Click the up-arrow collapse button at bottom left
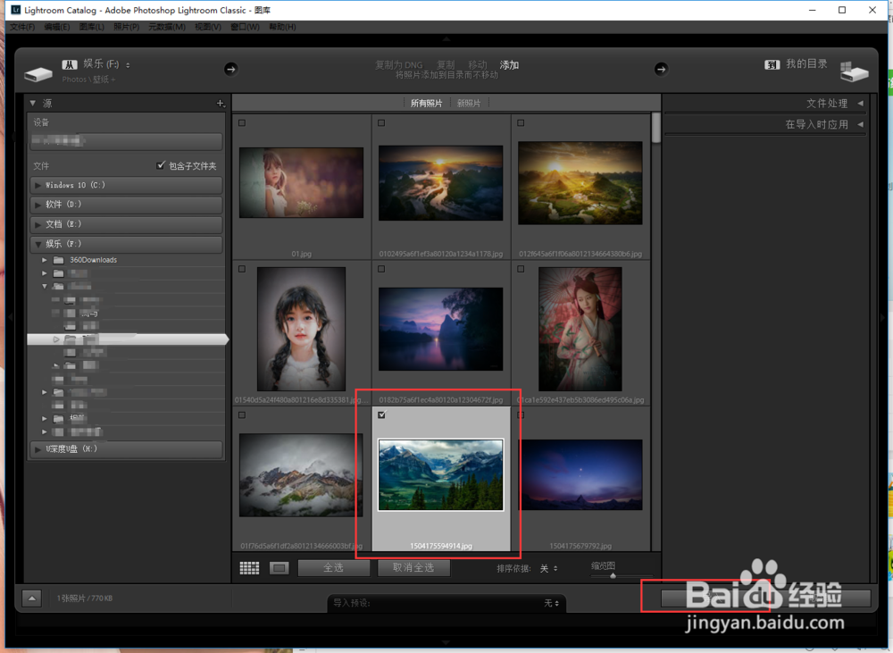Screen dimensions: 893x653 (32, 598)
